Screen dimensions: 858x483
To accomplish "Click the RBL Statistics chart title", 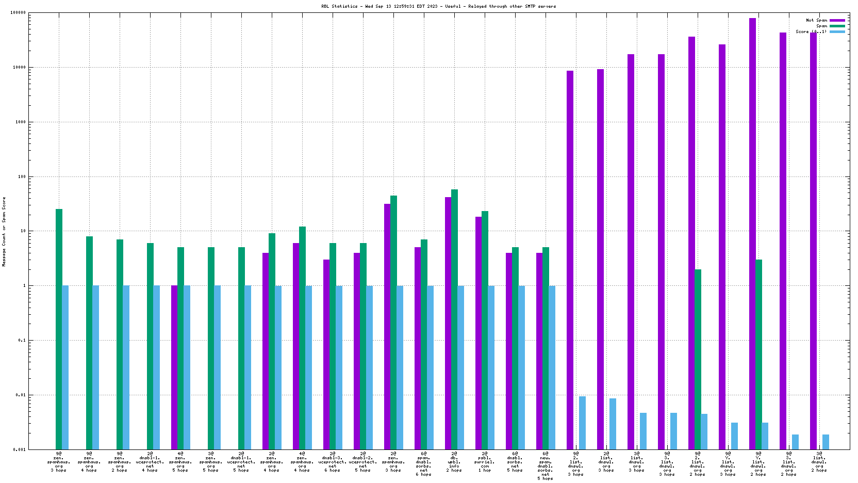I will point(439,6).
